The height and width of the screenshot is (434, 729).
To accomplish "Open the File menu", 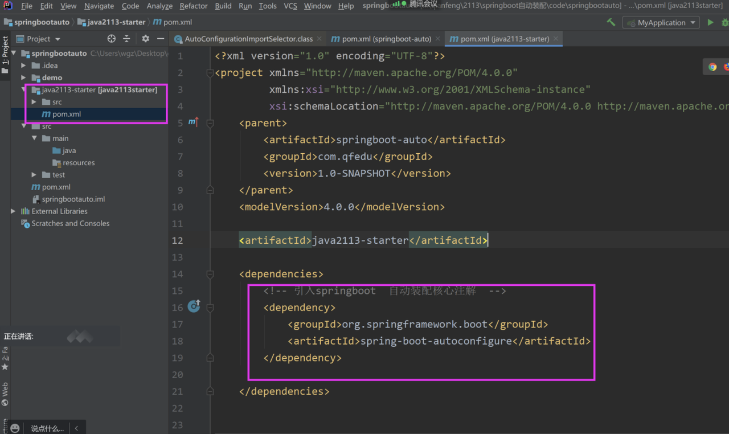I will tap(26, 6).
